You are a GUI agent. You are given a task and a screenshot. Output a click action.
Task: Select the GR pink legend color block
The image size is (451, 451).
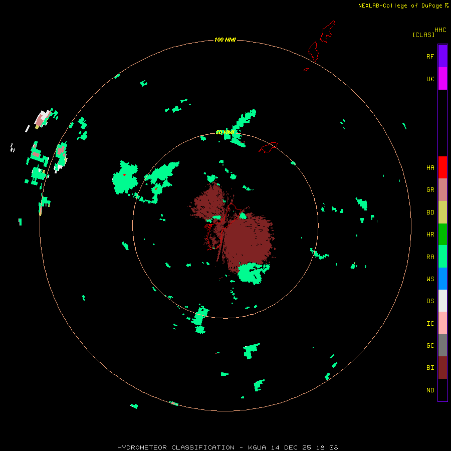pyautogui.click(x=442, y=190)
